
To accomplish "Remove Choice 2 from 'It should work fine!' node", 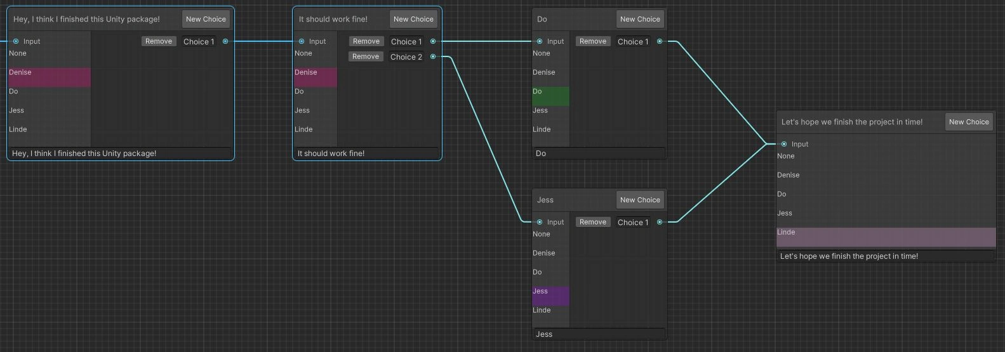I will tap(366, 56).
